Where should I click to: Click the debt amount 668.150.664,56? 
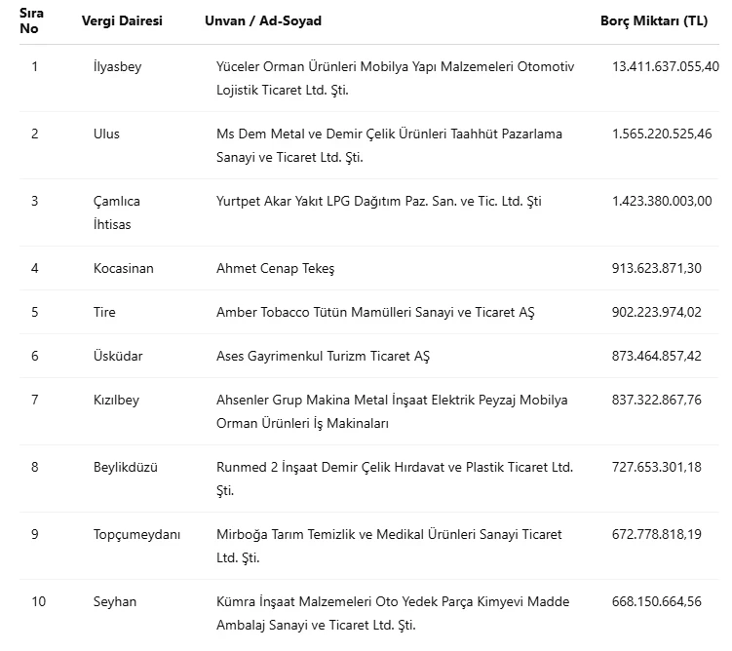tap(656, 601)
